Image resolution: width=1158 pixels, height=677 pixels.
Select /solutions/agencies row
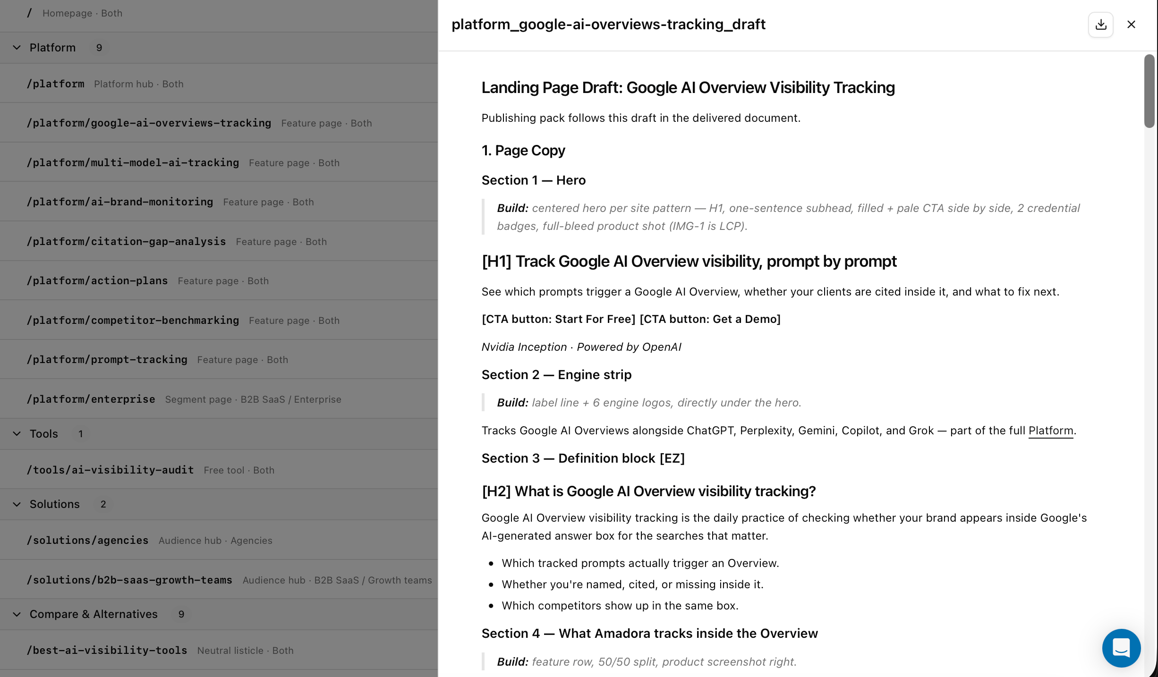click(219, 540)
